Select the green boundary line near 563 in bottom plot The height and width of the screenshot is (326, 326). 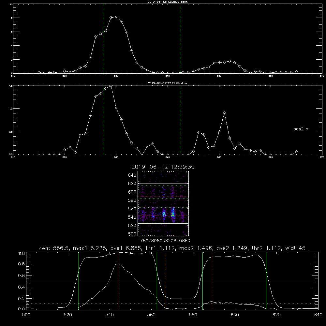pyautogui.click(x=157, y=281)
